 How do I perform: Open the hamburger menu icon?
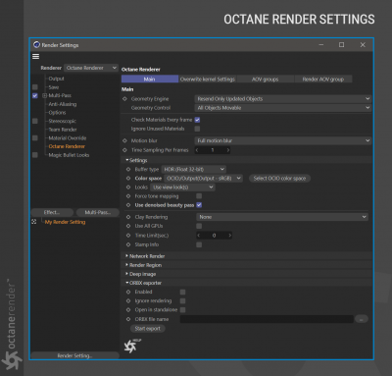35,57
